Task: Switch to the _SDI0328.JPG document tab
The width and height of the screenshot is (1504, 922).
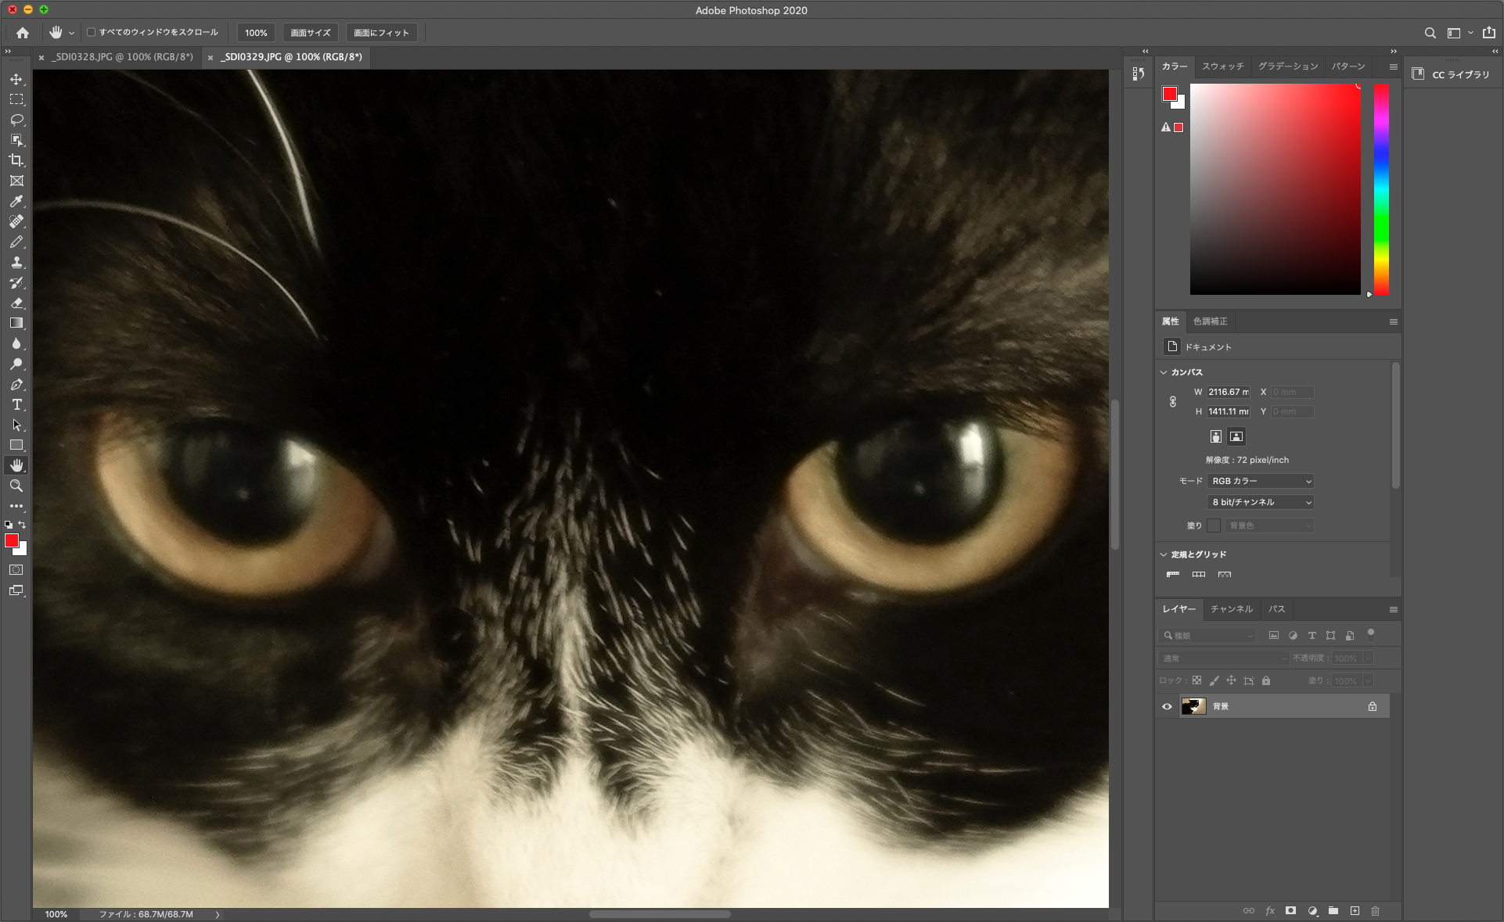Action: click(124, 57)
